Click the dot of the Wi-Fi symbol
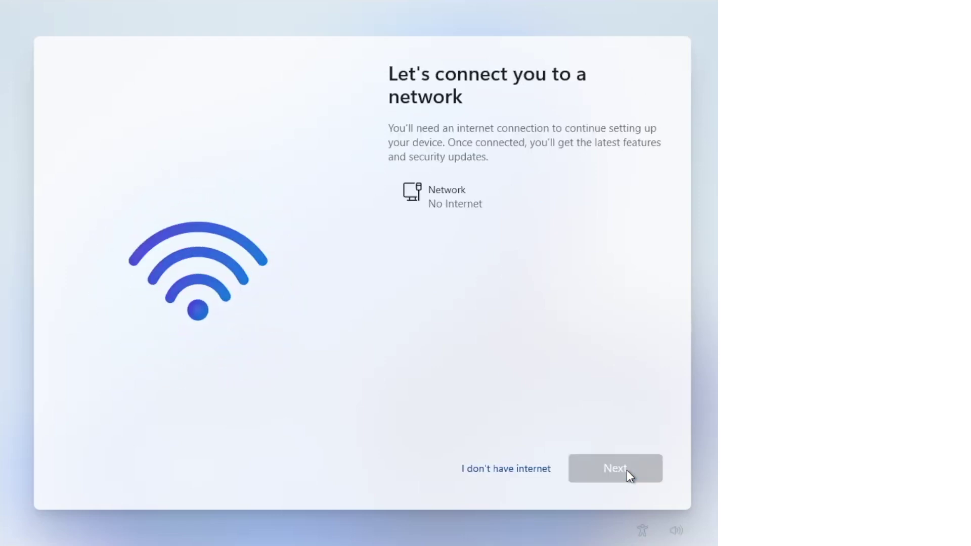The width and height of the screenshot is (971, 546). click(198, 310)
